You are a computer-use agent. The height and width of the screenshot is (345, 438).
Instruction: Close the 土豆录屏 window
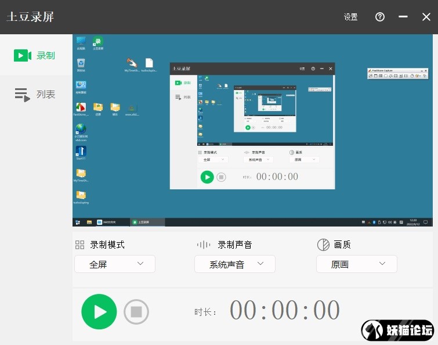click(426, 17)
